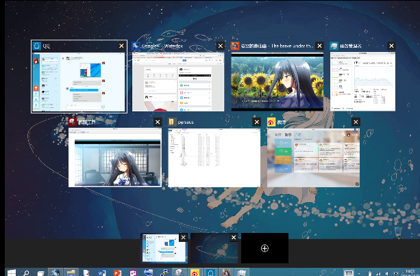Open taskbar search magnifier icon
Screen dimensions: 420x276
[27, 272]
